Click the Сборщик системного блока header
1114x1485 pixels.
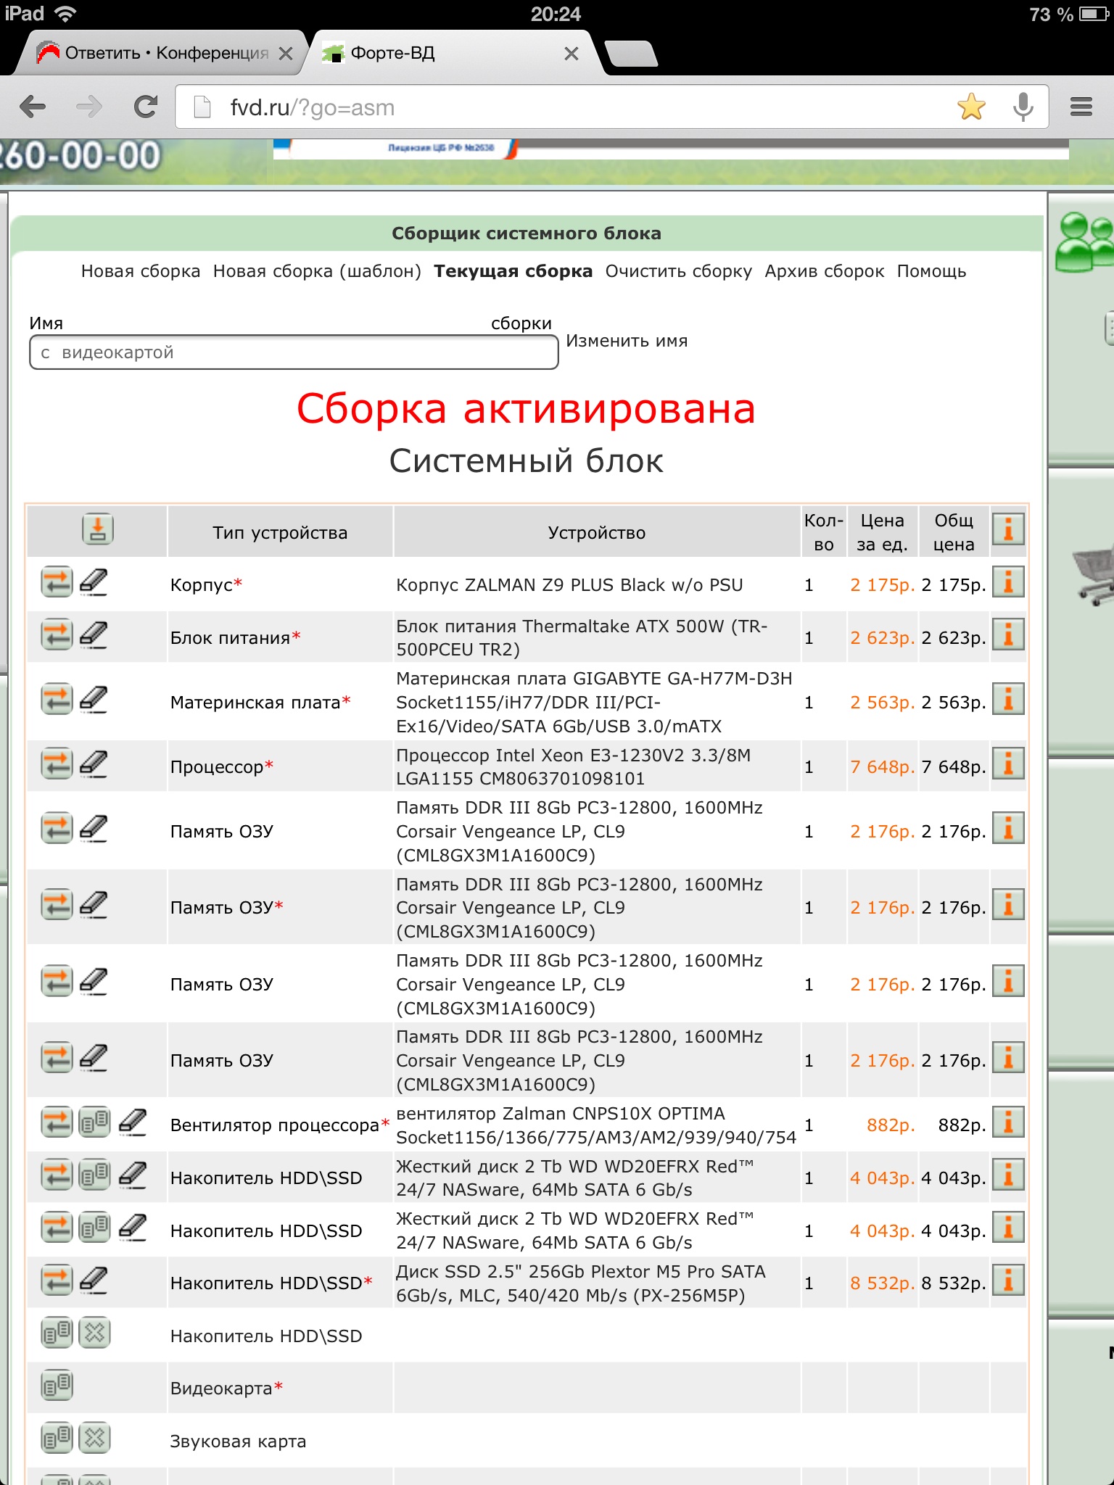[x=527, y=233]
